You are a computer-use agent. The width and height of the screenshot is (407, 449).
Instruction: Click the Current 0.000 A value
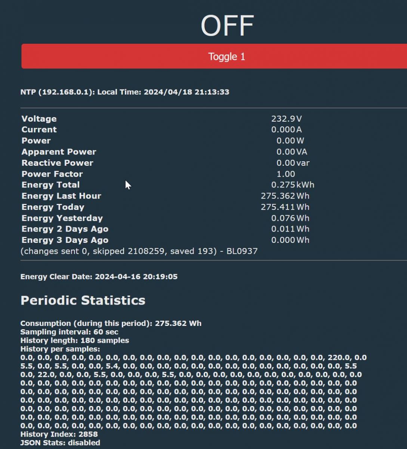click(286, 129)
